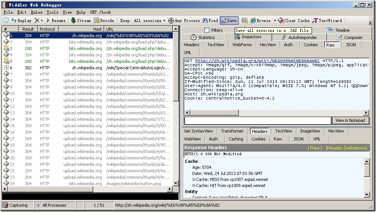Open the Rules menu

36,12
